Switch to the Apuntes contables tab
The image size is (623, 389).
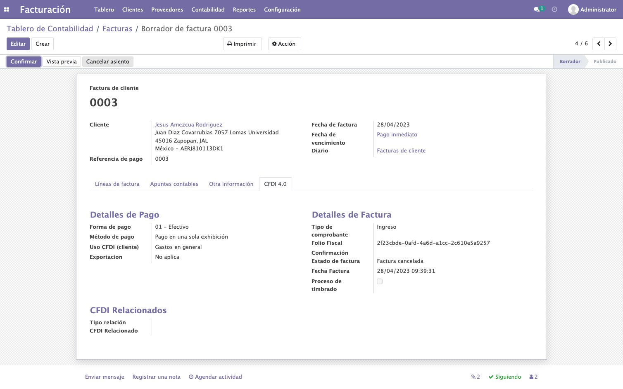(174, 184)
